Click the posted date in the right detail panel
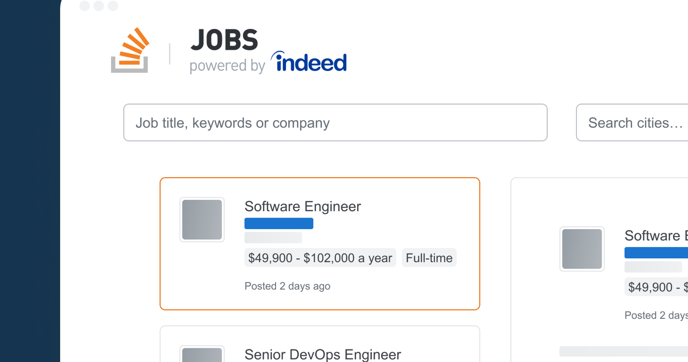The width and height of the screenshot is (688, 362). click(656, 315)
